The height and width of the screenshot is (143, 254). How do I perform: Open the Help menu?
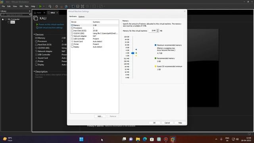[x=33, y=6]
